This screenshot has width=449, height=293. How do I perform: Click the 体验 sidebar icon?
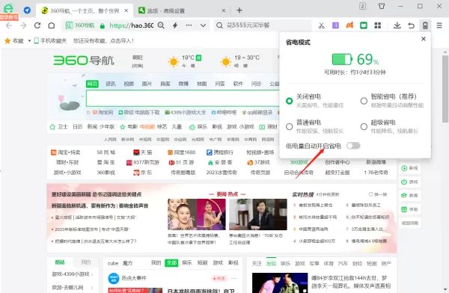[410, 209]
